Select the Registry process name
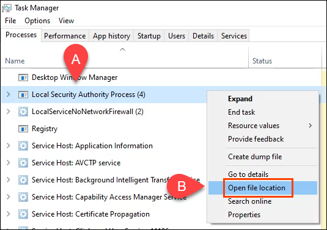The width and height of the screenshot is (327, 230). (x=45, y=129)
